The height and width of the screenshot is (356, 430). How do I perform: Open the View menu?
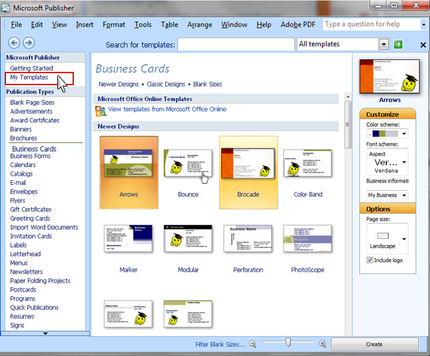pyautogui.click(x=59, y=25)
